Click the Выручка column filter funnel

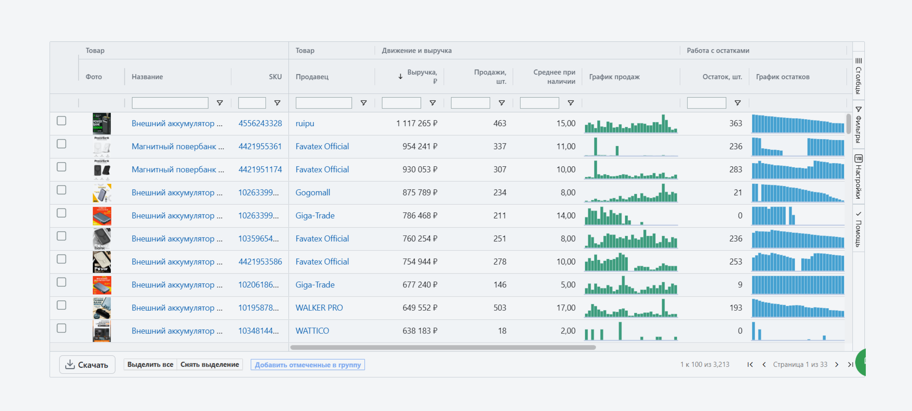[x=432, y=103]
